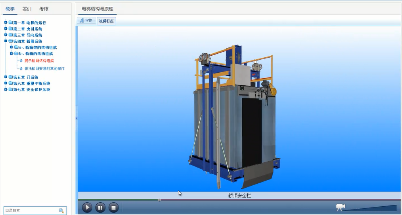Click the 字体 font button

tap(86, 21)
